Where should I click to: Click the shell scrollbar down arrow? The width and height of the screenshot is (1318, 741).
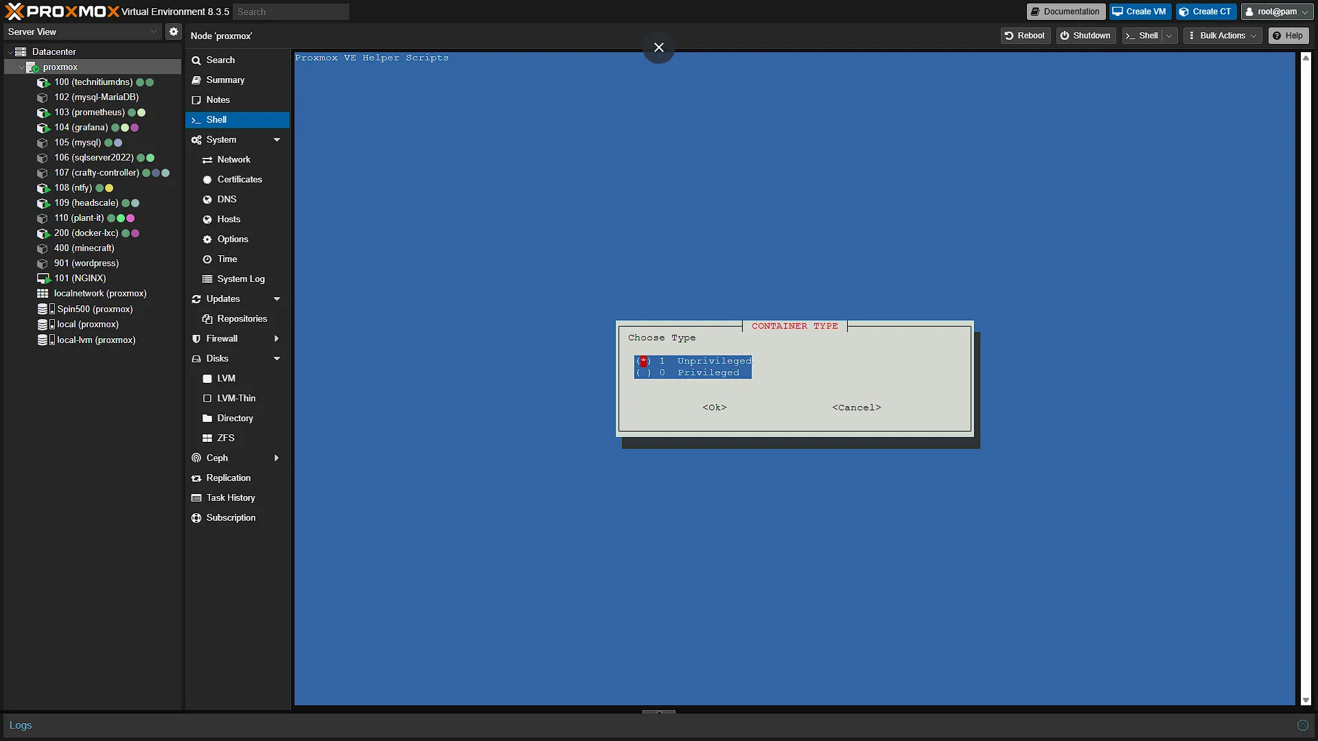[1306, 701]
